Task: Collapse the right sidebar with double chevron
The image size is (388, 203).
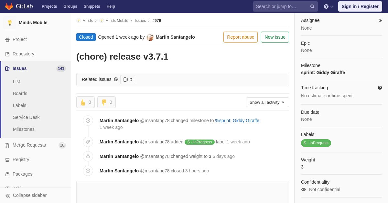Action: click(x=381, y=20)
